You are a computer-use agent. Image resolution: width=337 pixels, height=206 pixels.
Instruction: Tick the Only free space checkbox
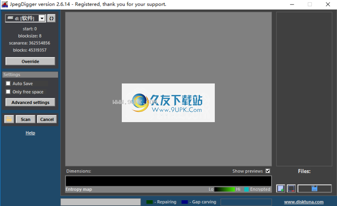8,92
